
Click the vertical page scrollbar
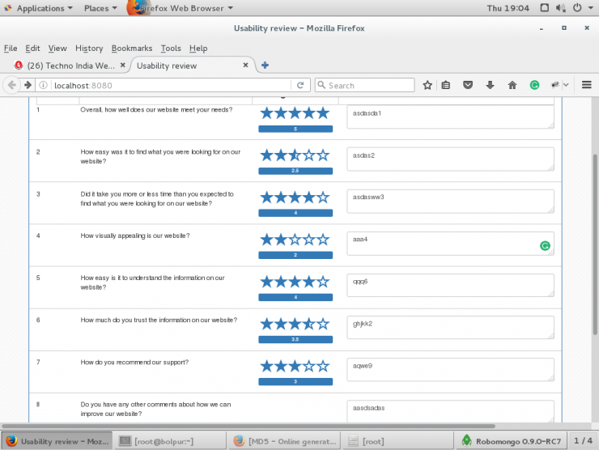pos(595,244)
